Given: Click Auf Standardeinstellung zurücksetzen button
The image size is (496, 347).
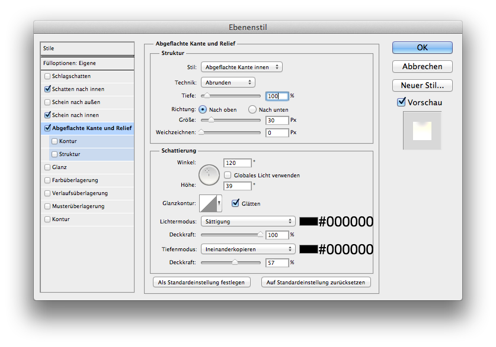Looking at the screenshot, I should tap(316, 283).
